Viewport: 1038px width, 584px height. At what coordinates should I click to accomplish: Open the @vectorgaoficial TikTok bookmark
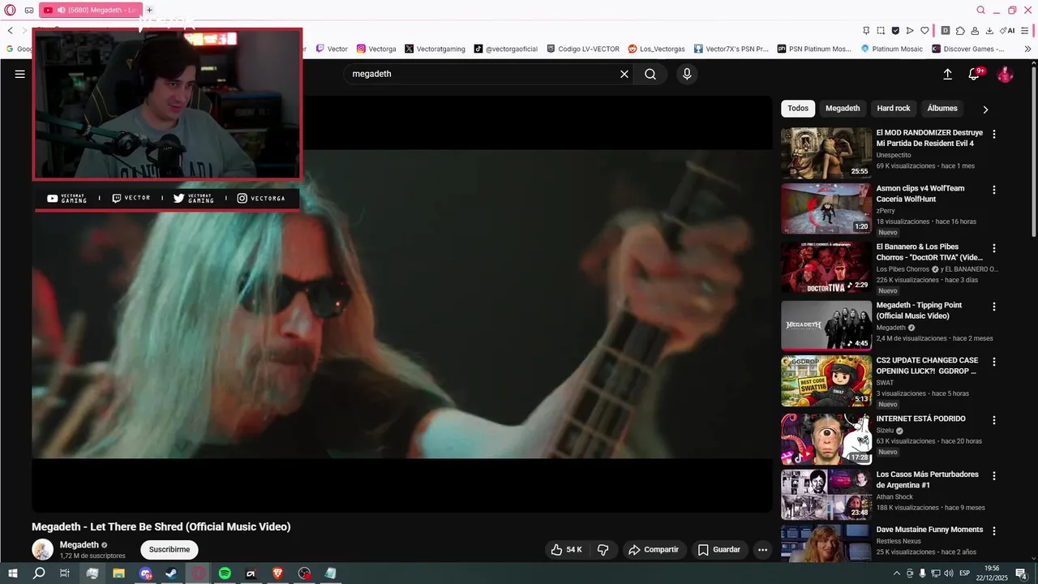[x=506, y=49]
